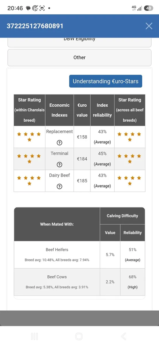Screen dimensions: 159x346
Task: Tap the Calving Difficulty column header
Action: 122,216
